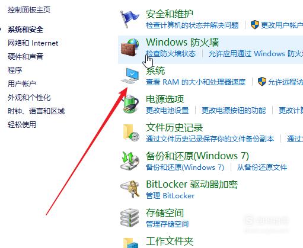
Task: Click the 更改电池设置 link
Action: pyautogui.click(x=167, y=110)
